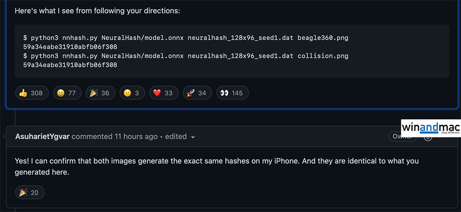Click the beagle360.png command line
The width and height of the screenshot is (461, 212).
[x=185, y=38]
